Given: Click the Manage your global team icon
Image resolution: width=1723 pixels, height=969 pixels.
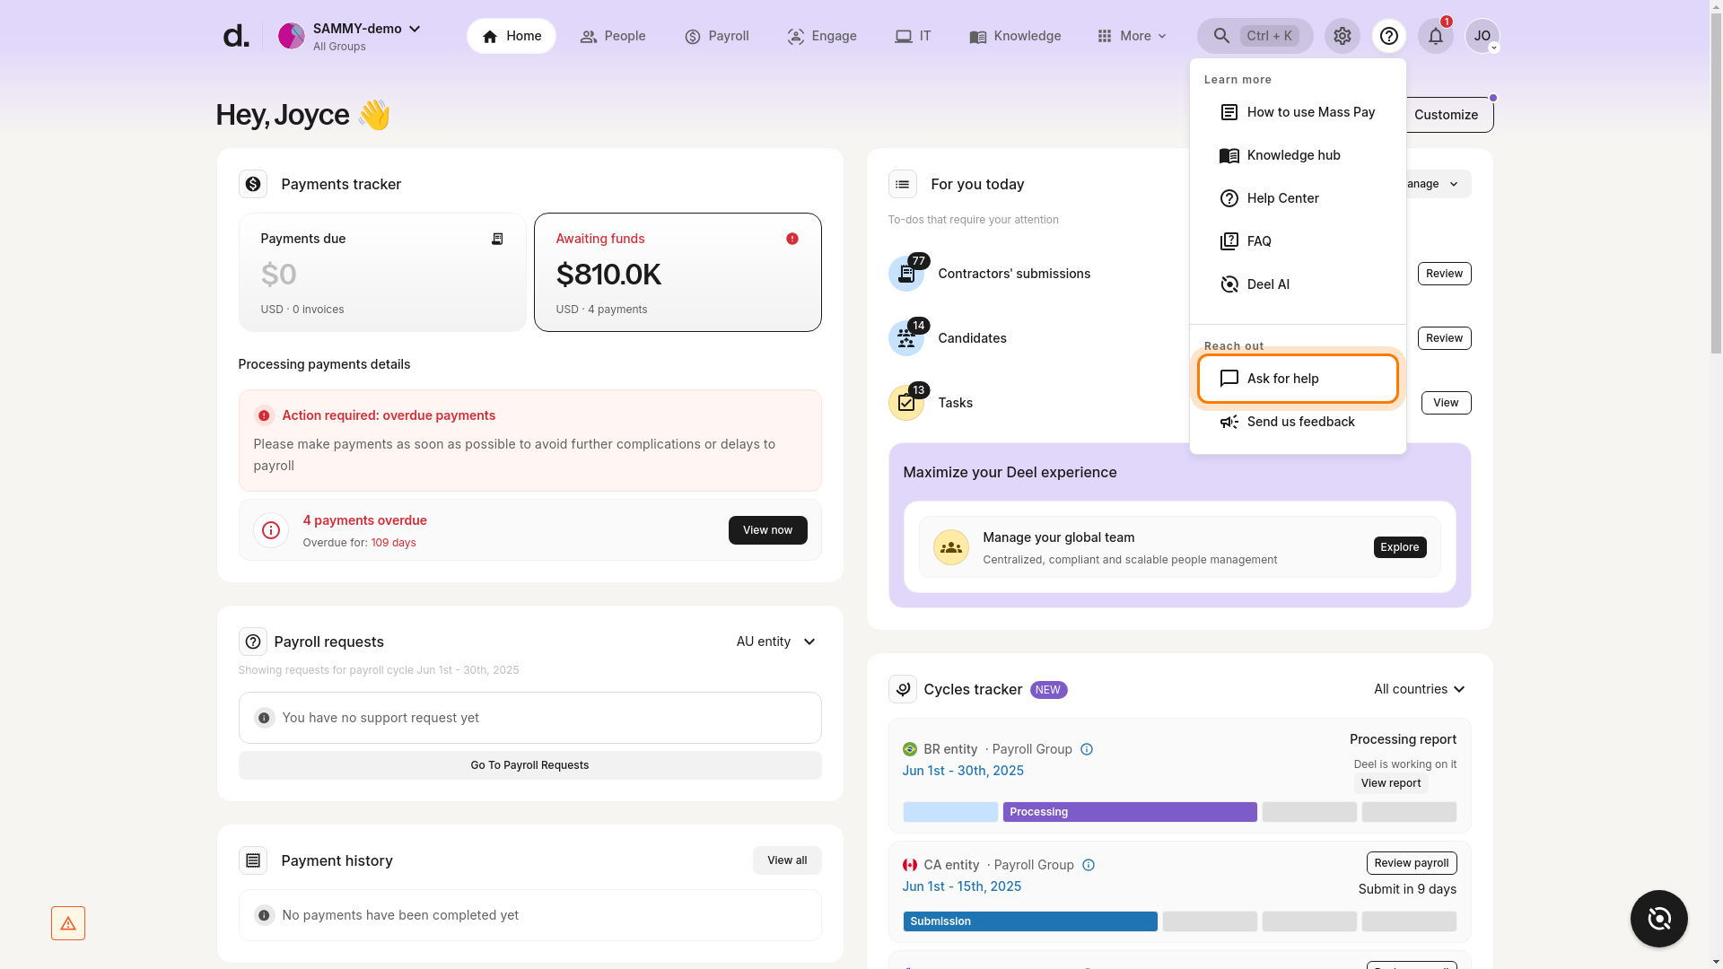Looking at the screenshot, I should 951,547.
